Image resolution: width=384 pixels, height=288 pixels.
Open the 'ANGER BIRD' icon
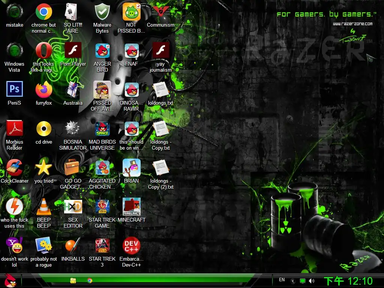[102, 51]
